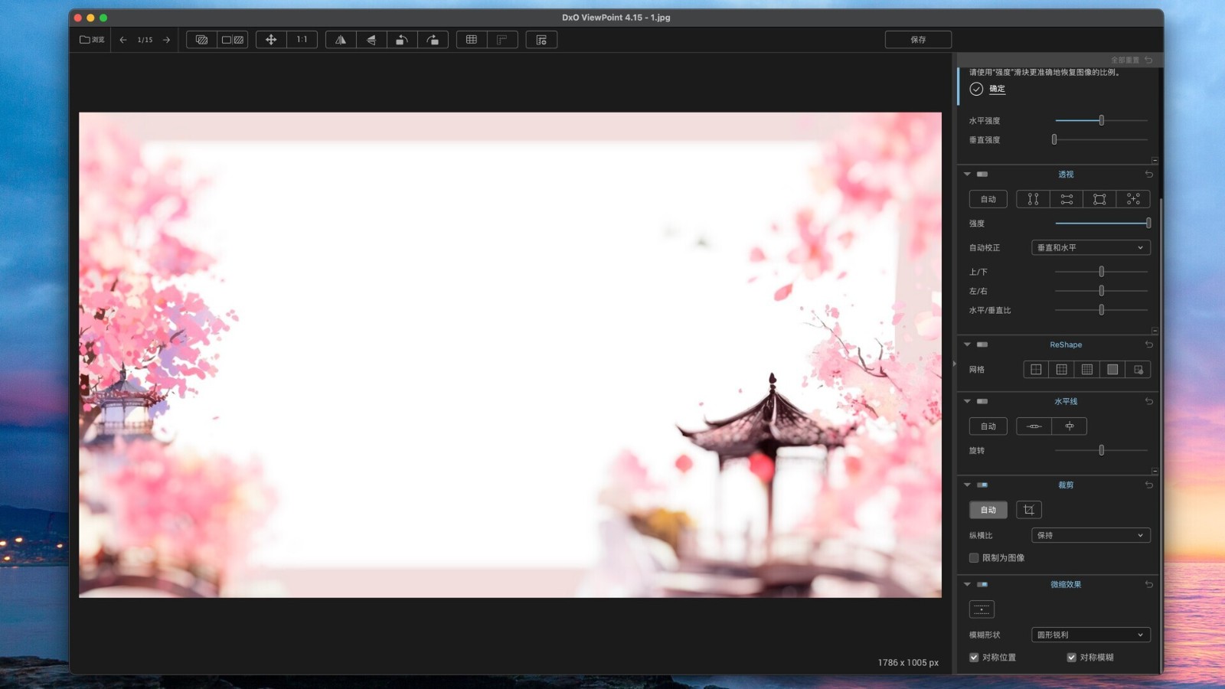
Task: Show the grid overlay from the toolbar
Action: (x=472, y=40)
